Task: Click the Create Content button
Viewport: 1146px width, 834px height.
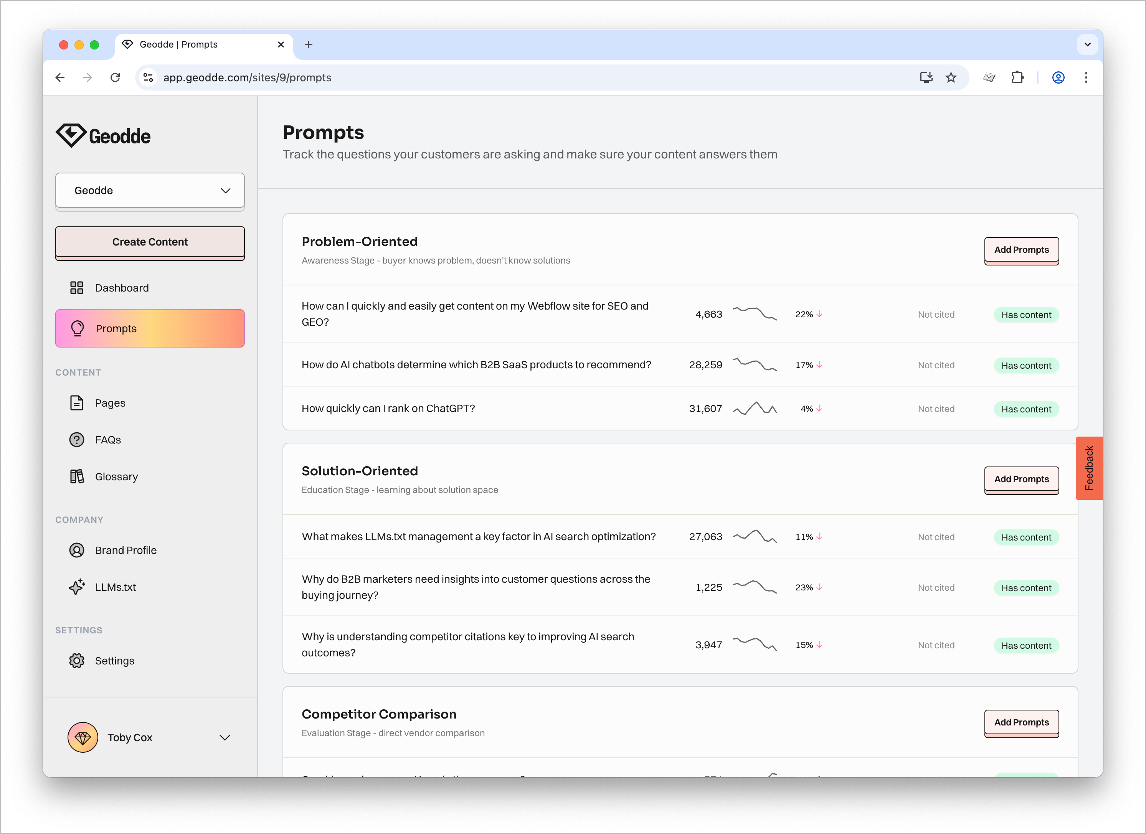Action: [x=150, y=242]
